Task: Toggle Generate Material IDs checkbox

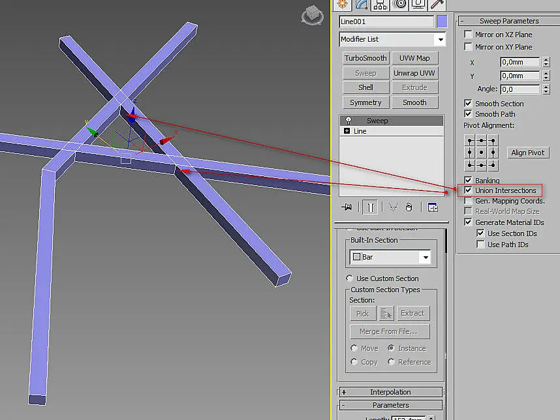Action: [468, 222]
